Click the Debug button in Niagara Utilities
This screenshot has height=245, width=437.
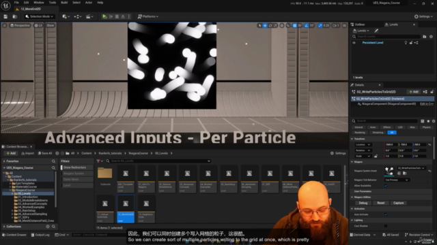click(363, 203)
